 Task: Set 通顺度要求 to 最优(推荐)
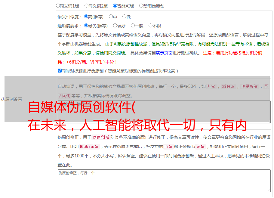86,26
